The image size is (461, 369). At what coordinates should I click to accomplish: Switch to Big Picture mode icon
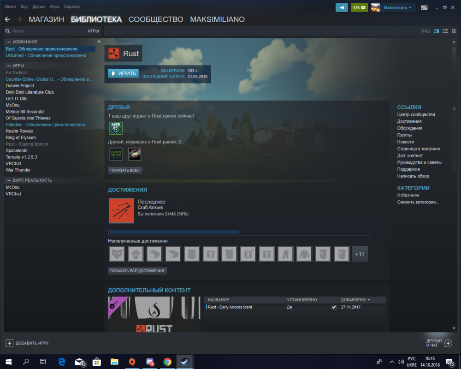coord(424,8)
